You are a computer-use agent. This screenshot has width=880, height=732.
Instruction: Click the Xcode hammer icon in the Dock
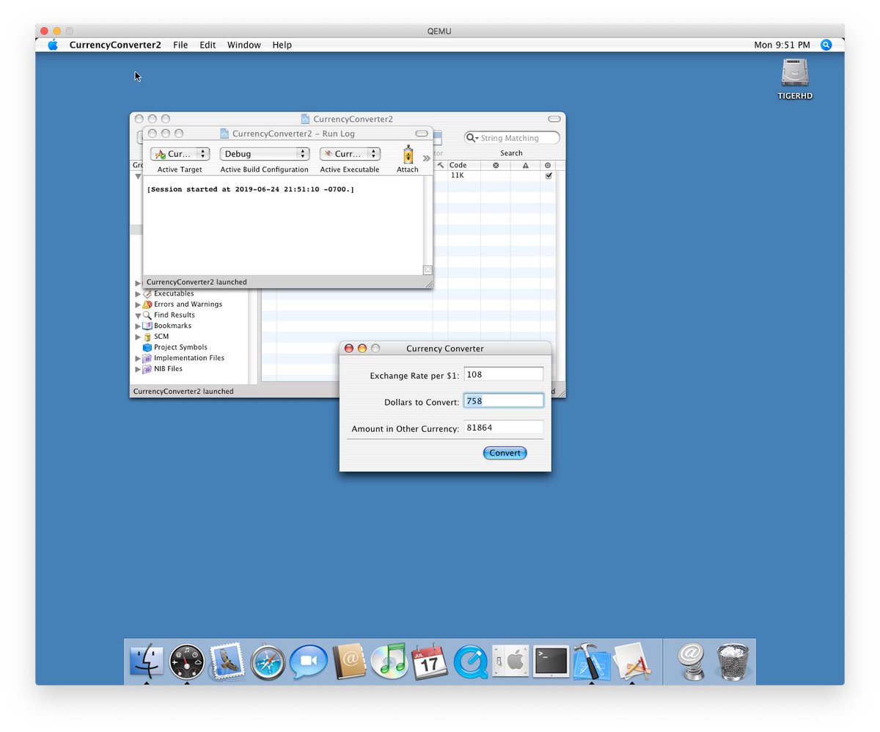tap(590, 661)
